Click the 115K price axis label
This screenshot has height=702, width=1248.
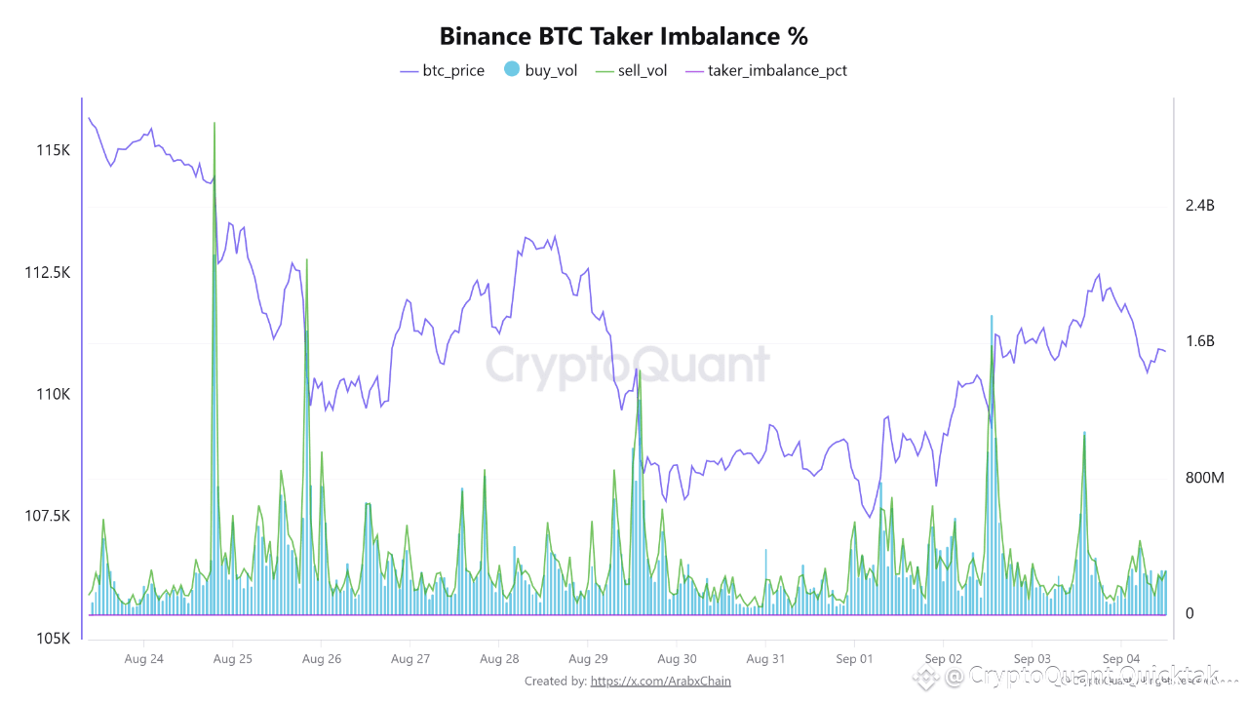[53, 150]
